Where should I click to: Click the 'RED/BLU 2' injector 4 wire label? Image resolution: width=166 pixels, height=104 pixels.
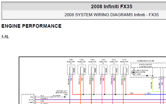pos(111,80)
